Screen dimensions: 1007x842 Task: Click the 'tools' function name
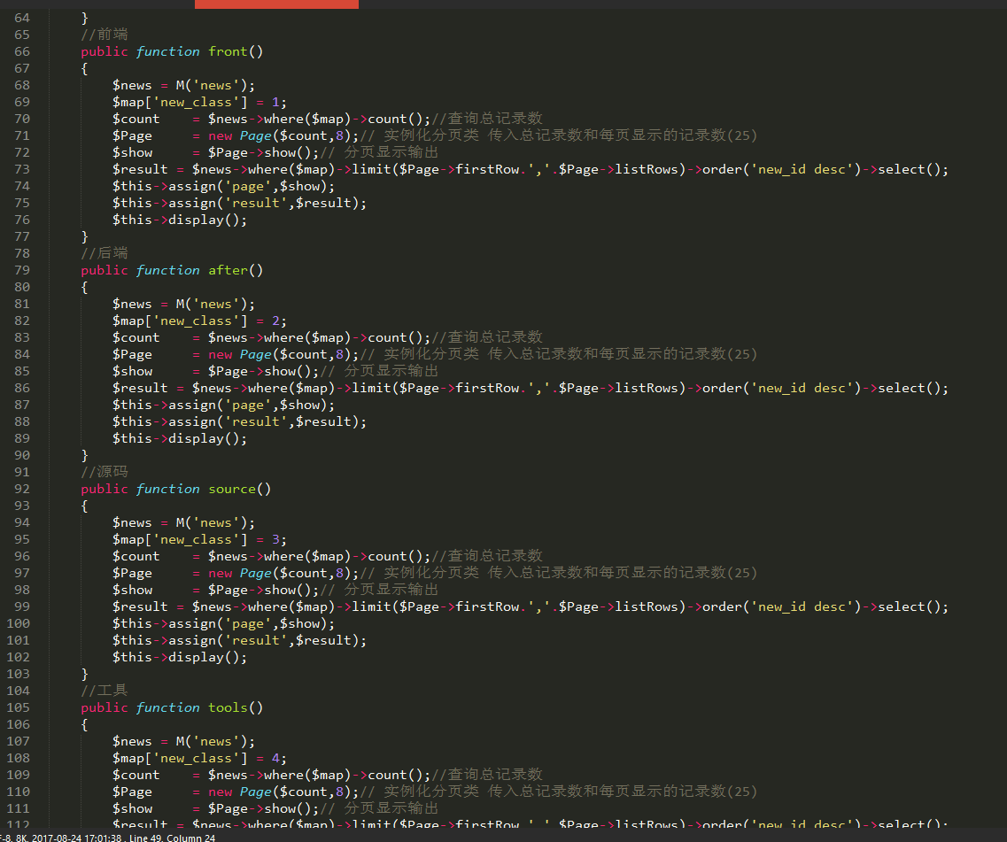[x=228, y=707]
